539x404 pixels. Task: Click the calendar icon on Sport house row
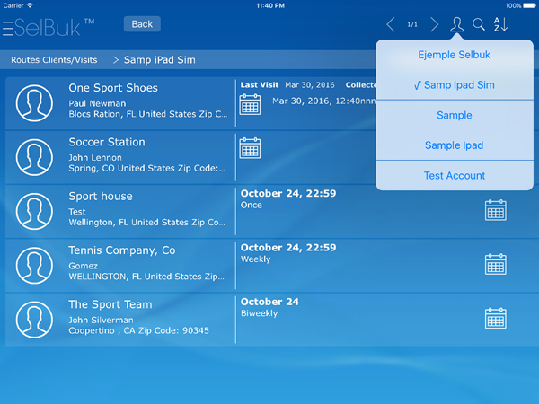pos(496,210)
